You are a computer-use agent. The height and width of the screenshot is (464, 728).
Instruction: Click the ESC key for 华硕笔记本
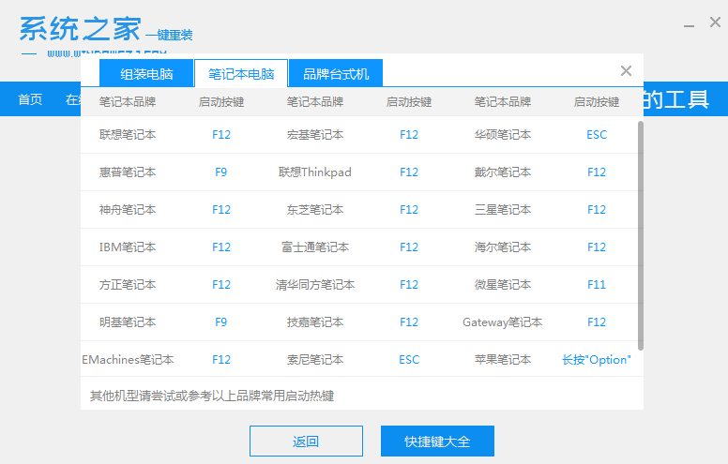(597, 135)
